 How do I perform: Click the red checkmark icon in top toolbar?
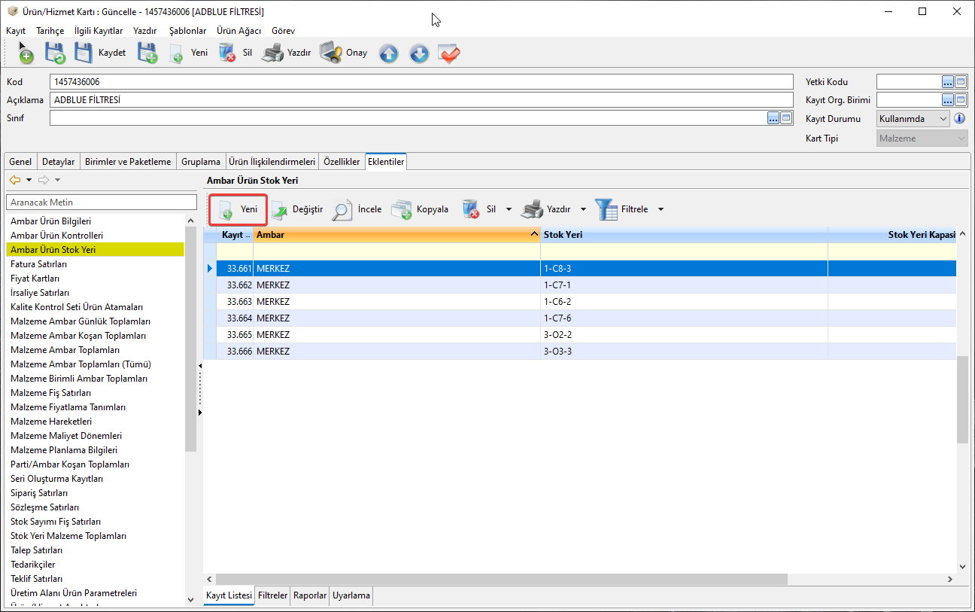point(449,53)
